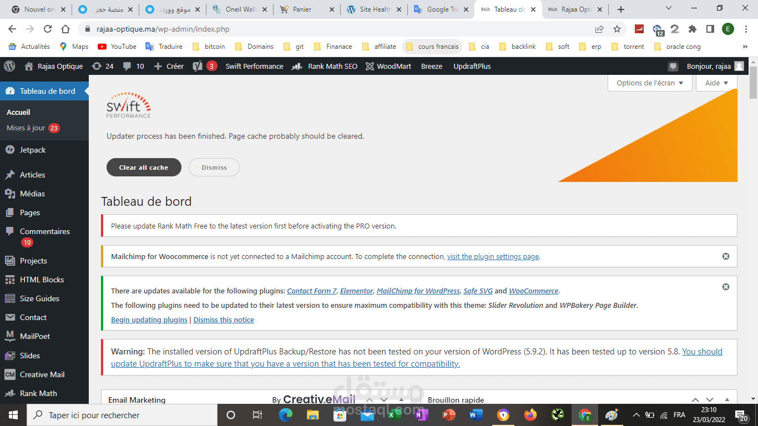Open the Chrome tab search dropdown

(x=669, y=8)
